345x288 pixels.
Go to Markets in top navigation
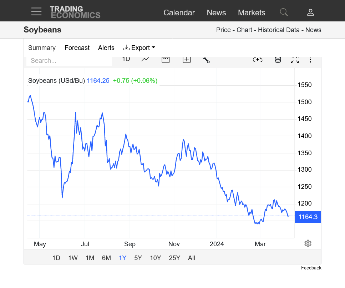pos(252,12)
